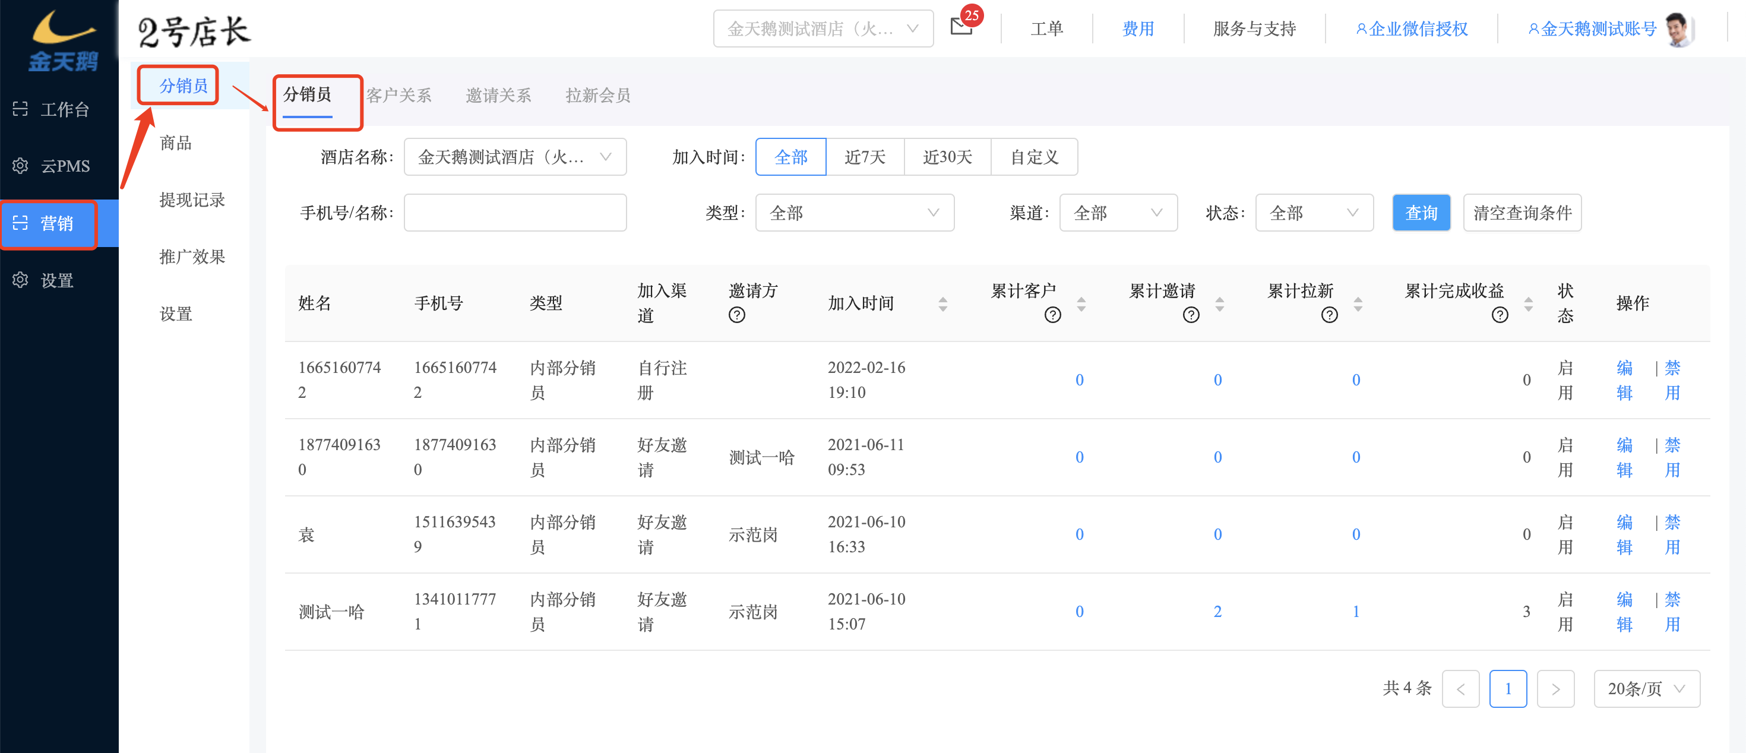Click 编辑 for row 18774091630

click(x=1625, y=457)
